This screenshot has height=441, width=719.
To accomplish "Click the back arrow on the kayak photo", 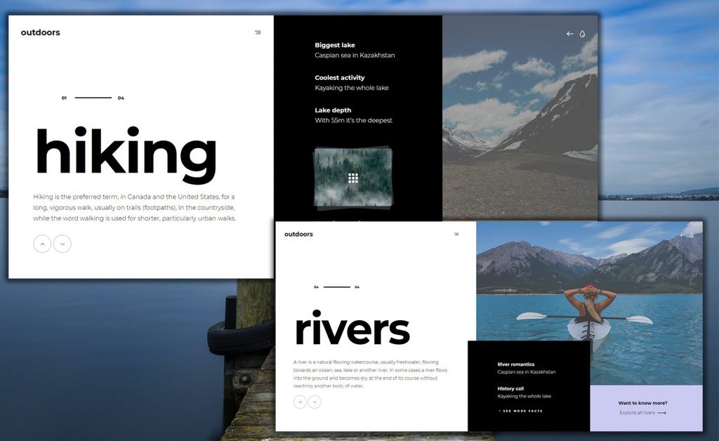I will pyautogui.click(x=682, y=235).
